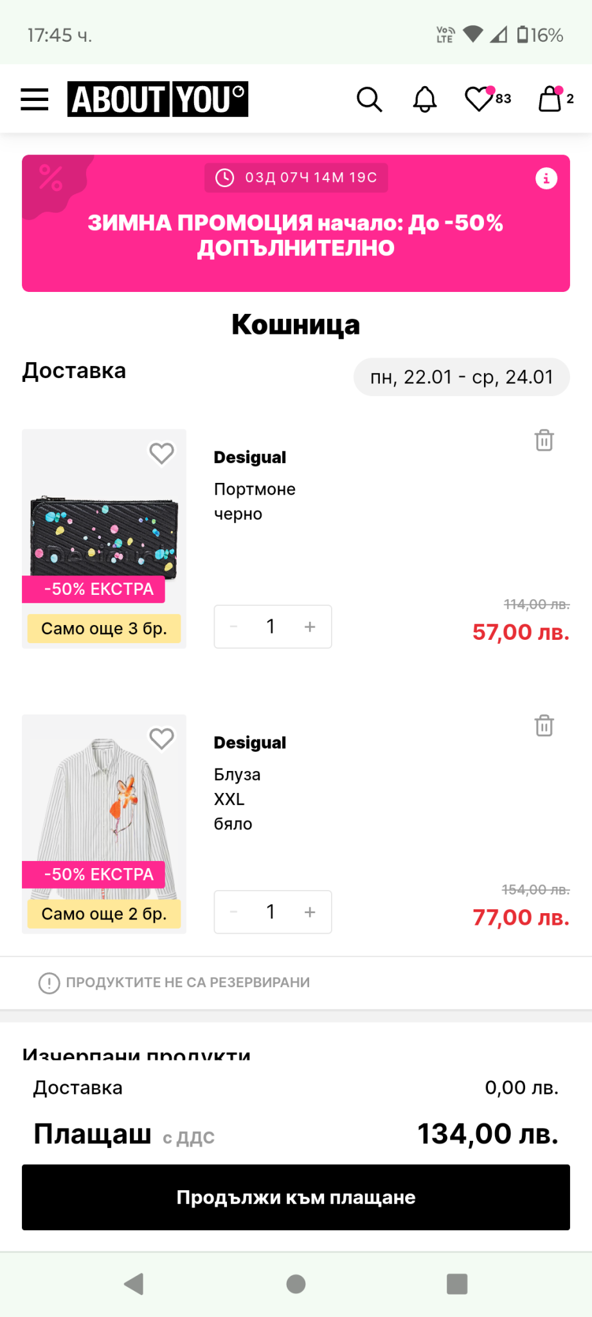Increase blouse quantity with plus button
The height and width of the screenshot is (1317, 592).
tap(310, 913)
